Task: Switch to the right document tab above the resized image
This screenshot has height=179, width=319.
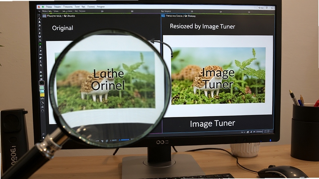Action: [179, 16]
